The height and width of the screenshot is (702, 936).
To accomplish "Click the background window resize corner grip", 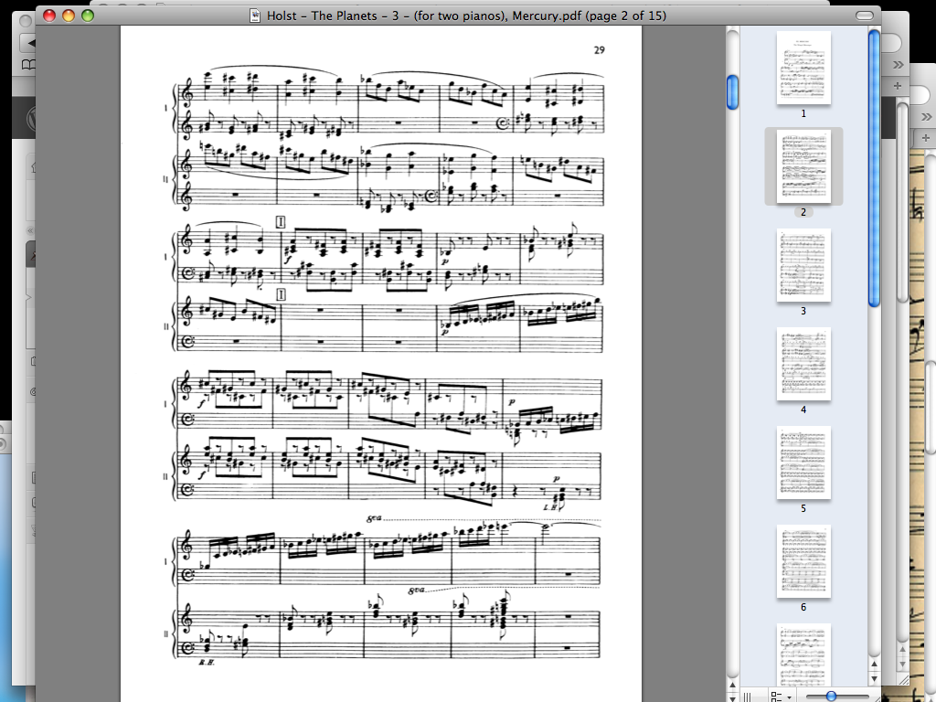I will [x=904, y=680].
